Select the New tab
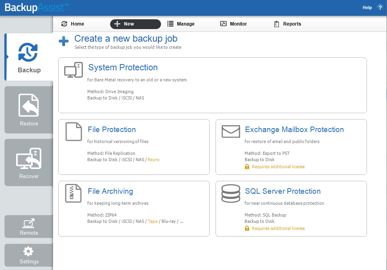This screenshot has width=387, height=270. point(135,24)
